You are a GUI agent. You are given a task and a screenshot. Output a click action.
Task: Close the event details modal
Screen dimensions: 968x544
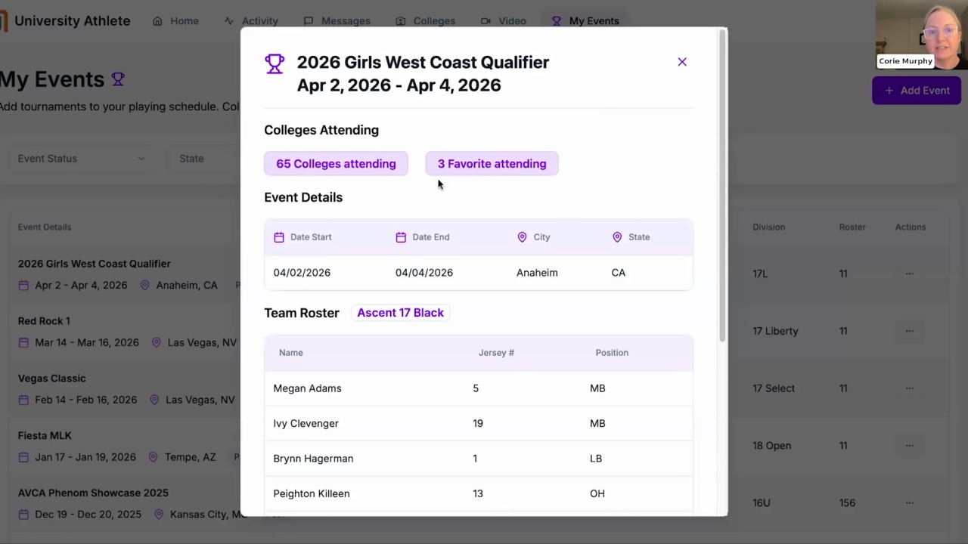[x=682, y=62]
